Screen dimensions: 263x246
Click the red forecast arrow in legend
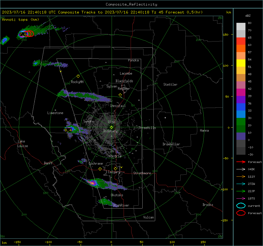click(x=241, y=162)
